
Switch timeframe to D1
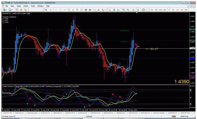tap(177, 10)
